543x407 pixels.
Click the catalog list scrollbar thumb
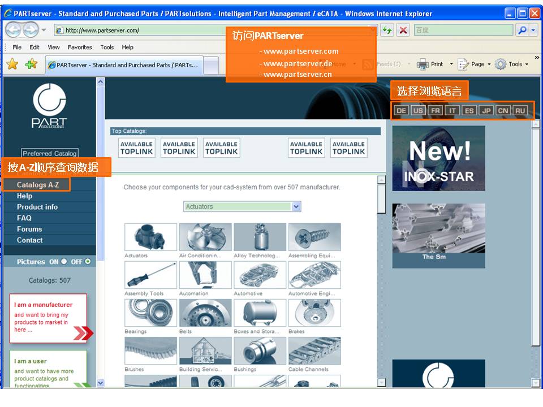pyautogui.click(x=381, y=199)
